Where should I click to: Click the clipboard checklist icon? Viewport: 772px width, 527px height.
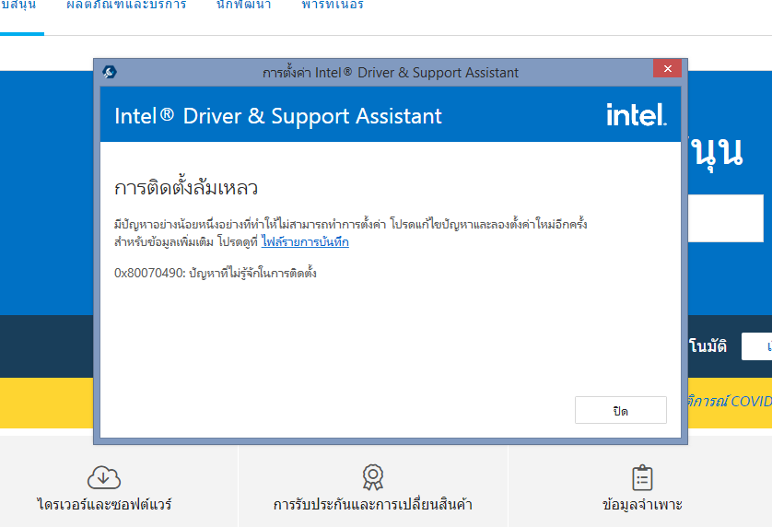(x=642, y=477)
